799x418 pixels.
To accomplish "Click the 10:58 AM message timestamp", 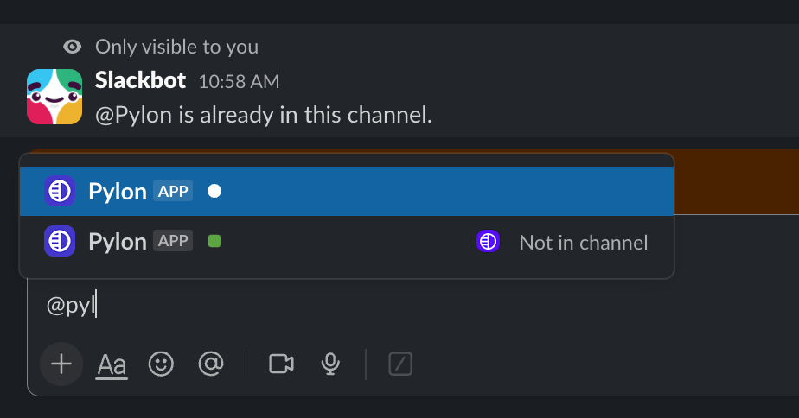I will pos(239,82).
